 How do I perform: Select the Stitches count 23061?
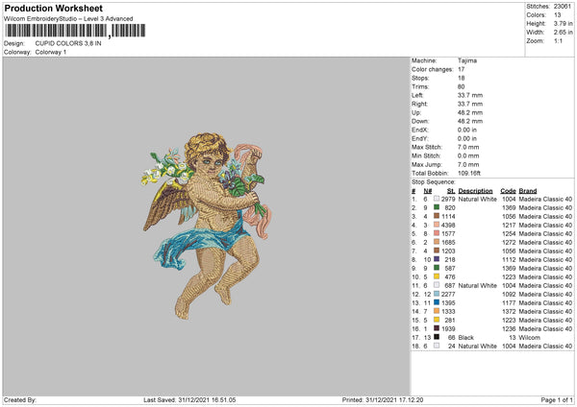pos(563,7)
